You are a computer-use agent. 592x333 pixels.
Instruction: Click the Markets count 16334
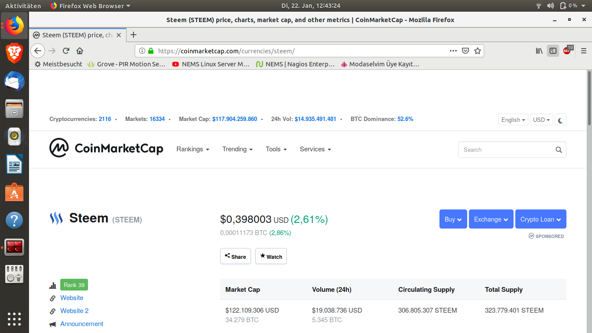click(x=157, y=119)
